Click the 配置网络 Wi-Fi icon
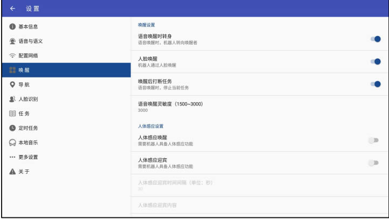 point(12,56)
